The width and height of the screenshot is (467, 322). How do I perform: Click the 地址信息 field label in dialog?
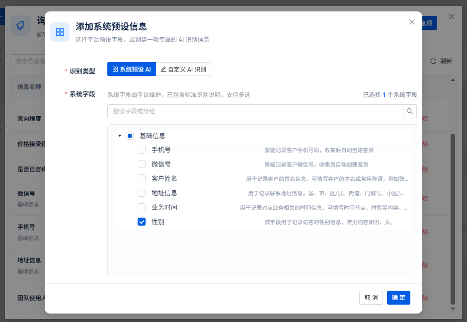(x=164, y=193)
